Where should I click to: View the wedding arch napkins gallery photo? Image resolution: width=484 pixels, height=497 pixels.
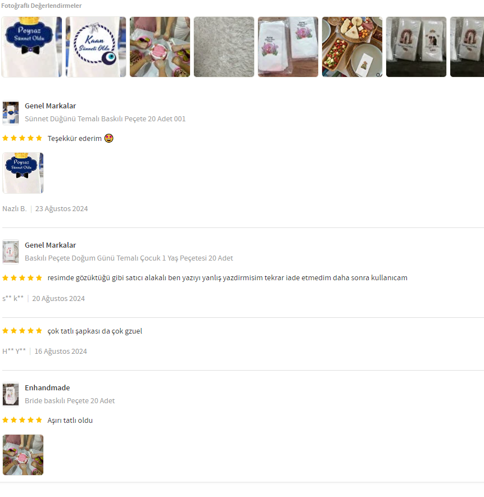(417, 47)
